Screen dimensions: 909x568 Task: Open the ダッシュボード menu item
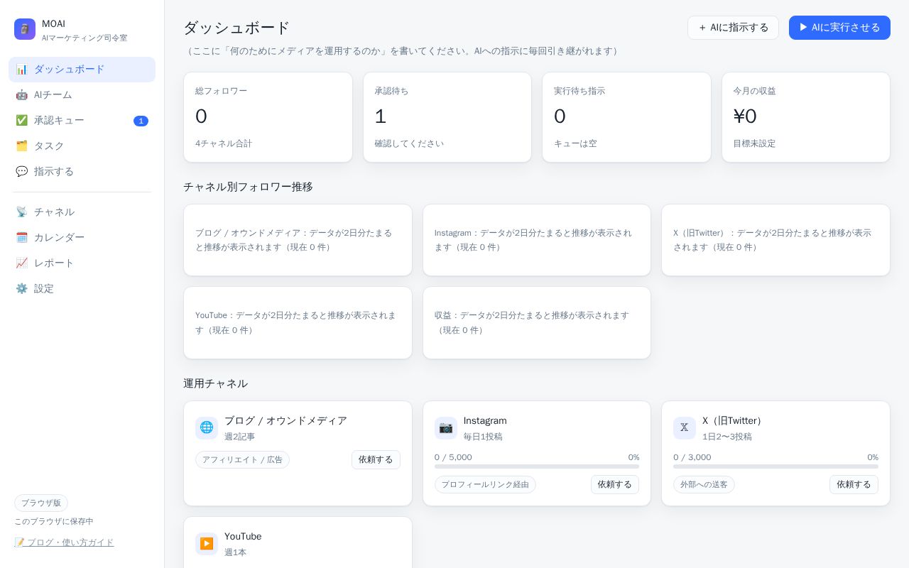click(x=82, y=70)
